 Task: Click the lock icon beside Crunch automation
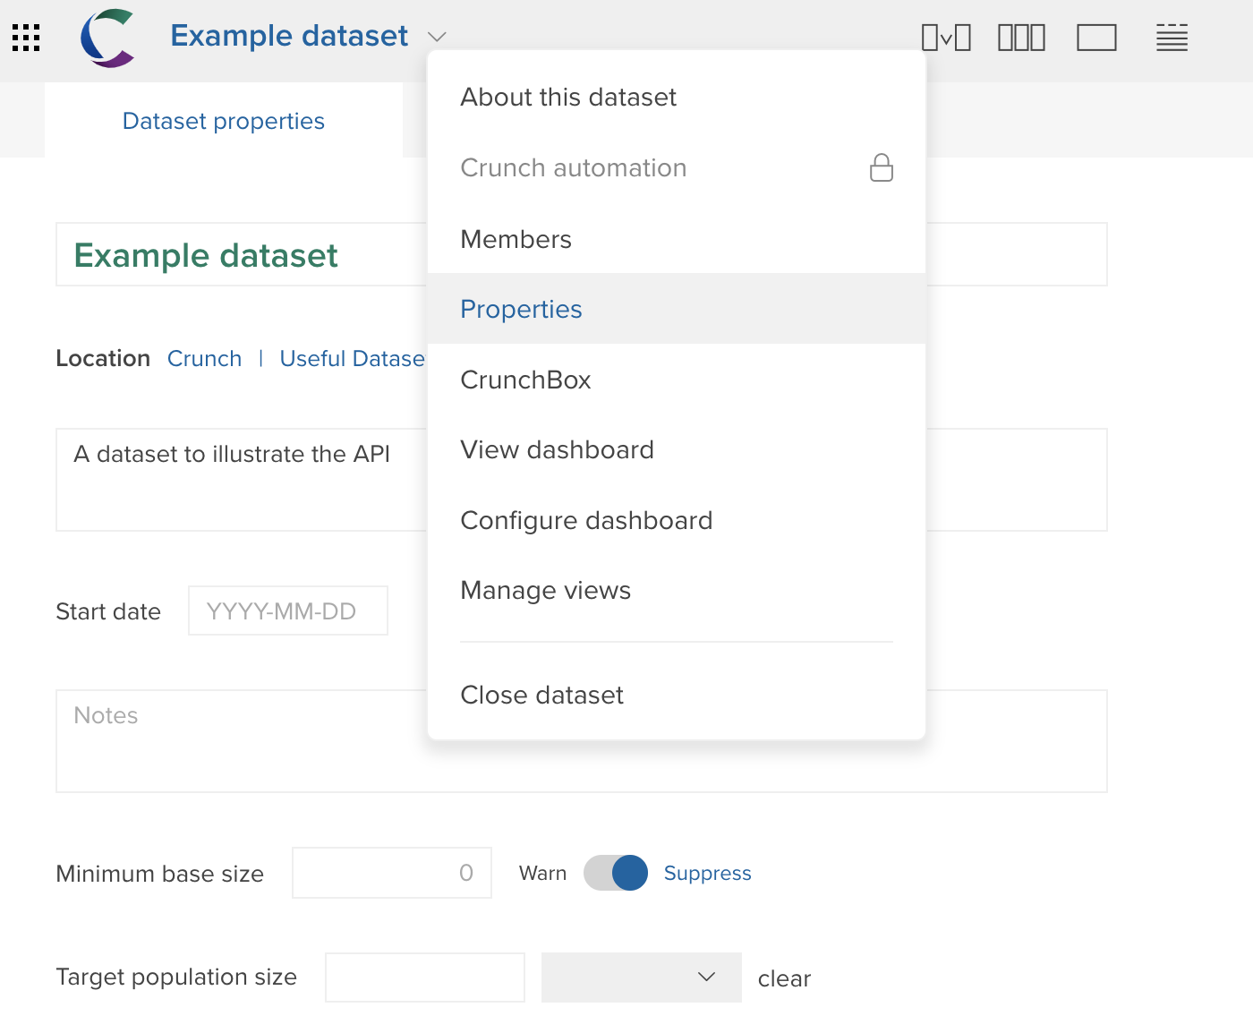(882, 167)
